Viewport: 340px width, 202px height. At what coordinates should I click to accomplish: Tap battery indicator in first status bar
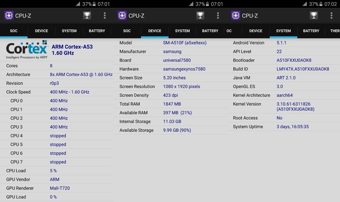(x=94, y=4)
